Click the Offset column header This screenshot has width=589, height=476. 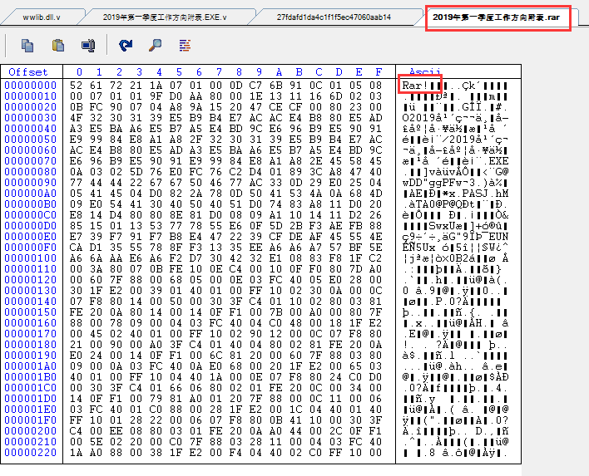[x=29, y=72]
